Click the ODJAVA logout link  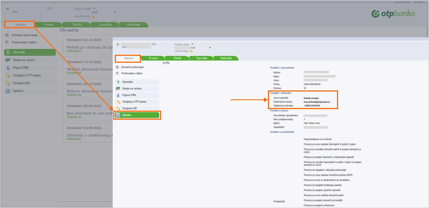coord(418,2)
